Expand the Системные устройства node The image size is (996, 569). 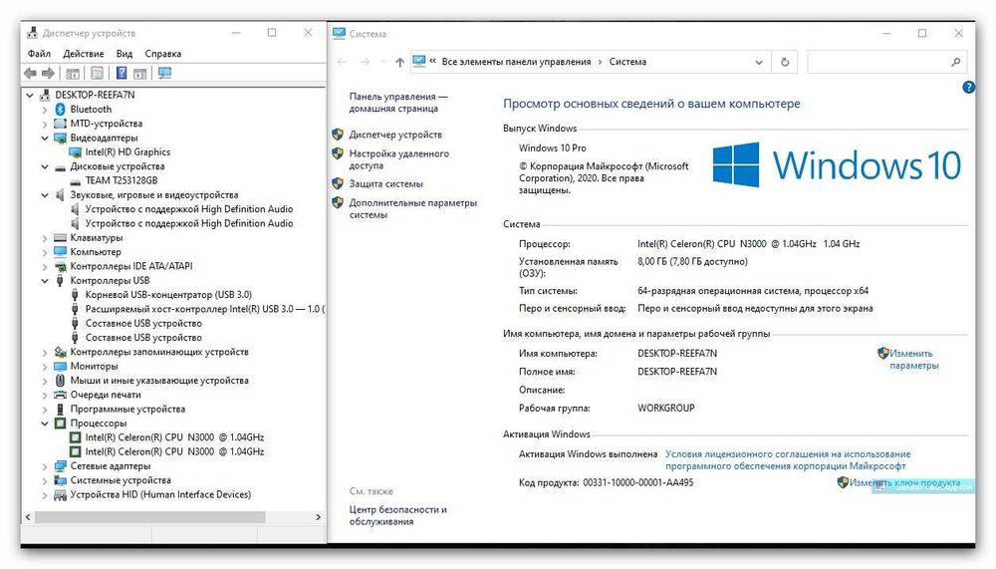click(45, 480)
